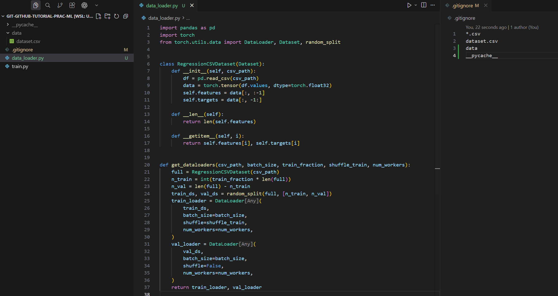Click the data_loader.py breadcrumb label
This screenshot has width=558, height=296.
pos(164,18)
